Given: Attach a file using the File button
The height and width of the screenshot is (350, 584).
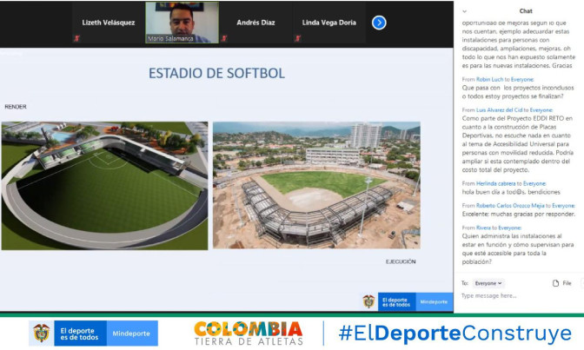Looking at the screenshot, I should [561, 283].
